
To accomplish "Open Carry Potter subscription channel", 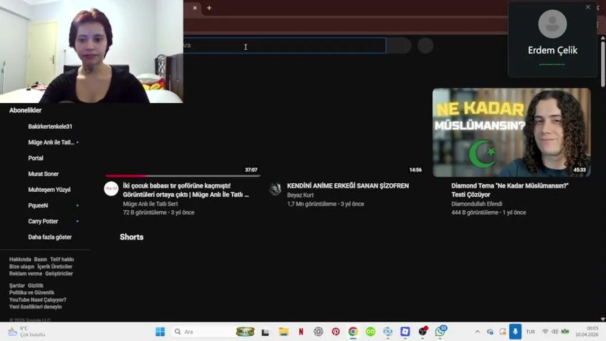I will click(x=43, y=221).
